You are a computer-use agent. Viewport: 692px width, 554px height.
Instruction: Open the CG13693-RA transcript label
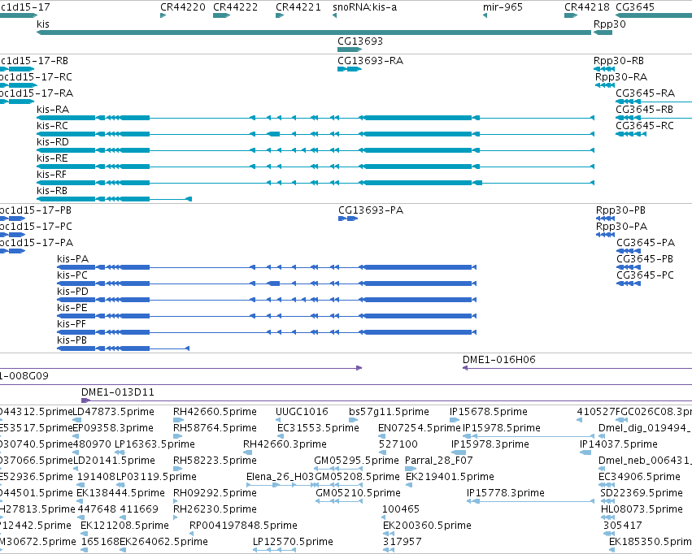[x=370, y=60]
